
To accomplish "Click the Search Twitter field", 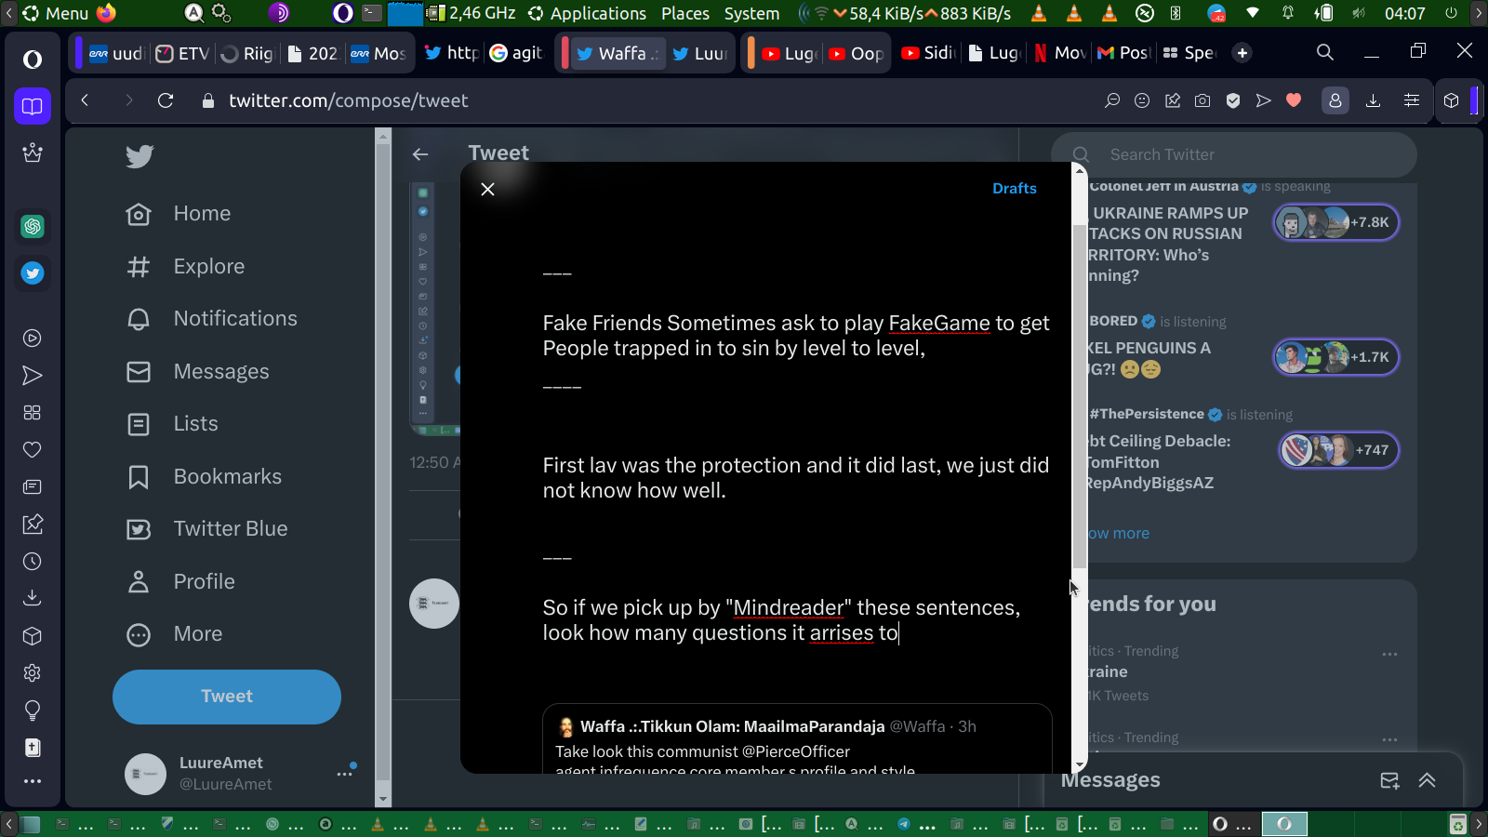I will [x=1234, y=154].
